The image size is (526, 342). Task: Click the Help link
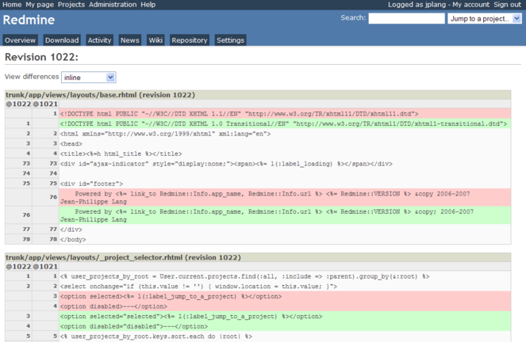148,5
